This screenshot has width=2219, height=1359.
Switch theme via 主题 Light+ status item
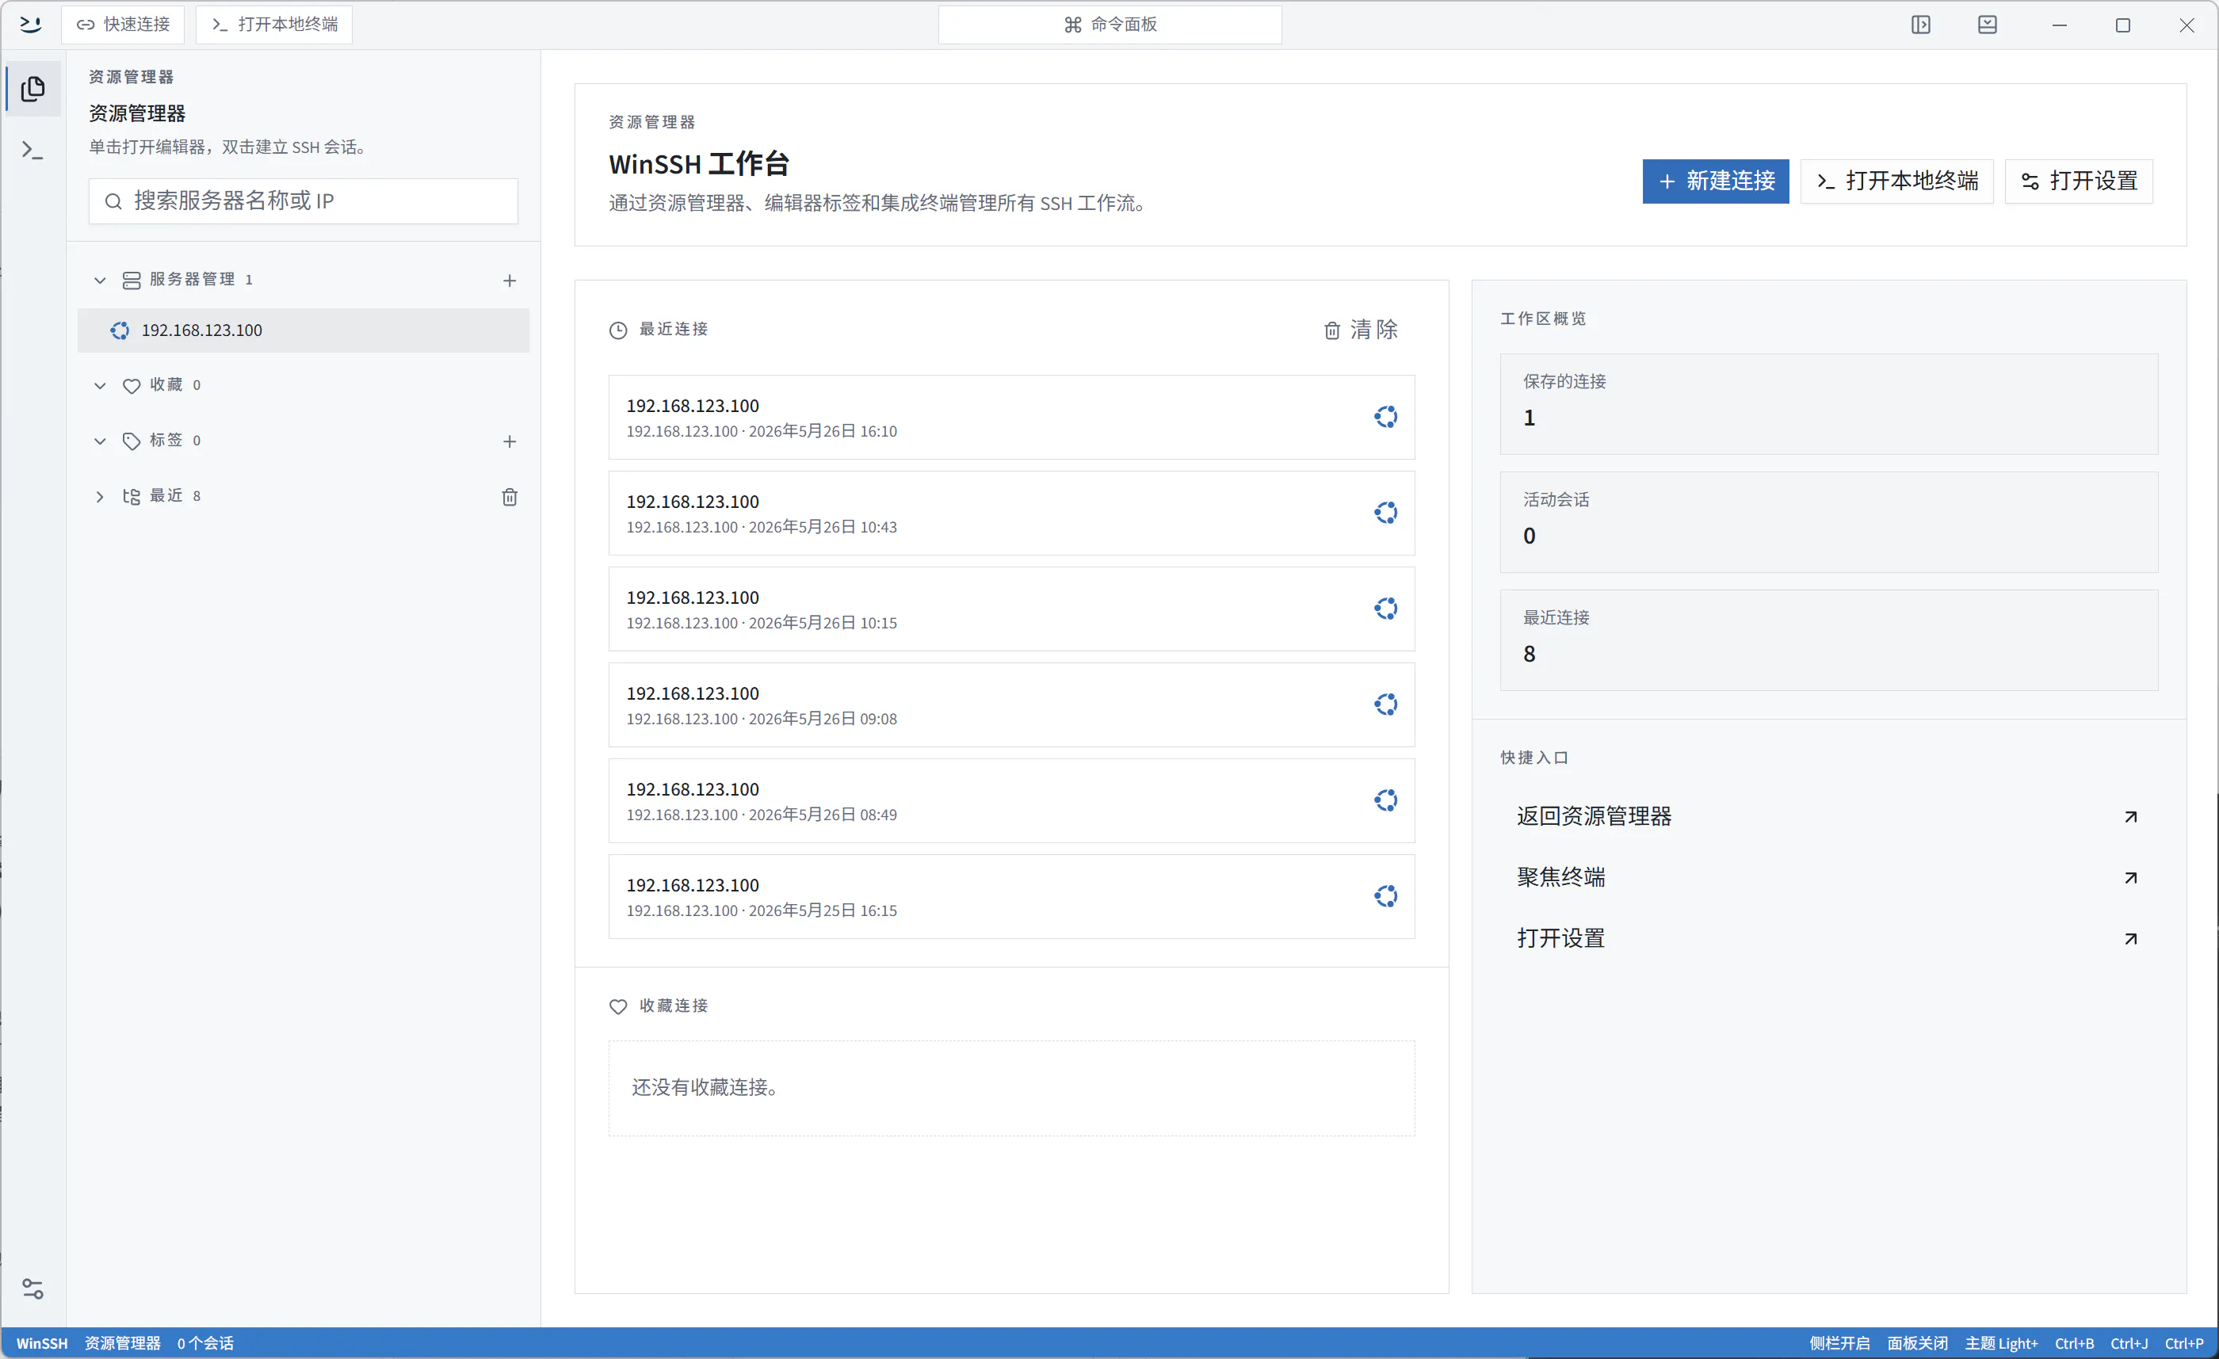tap(2001, 1343)
